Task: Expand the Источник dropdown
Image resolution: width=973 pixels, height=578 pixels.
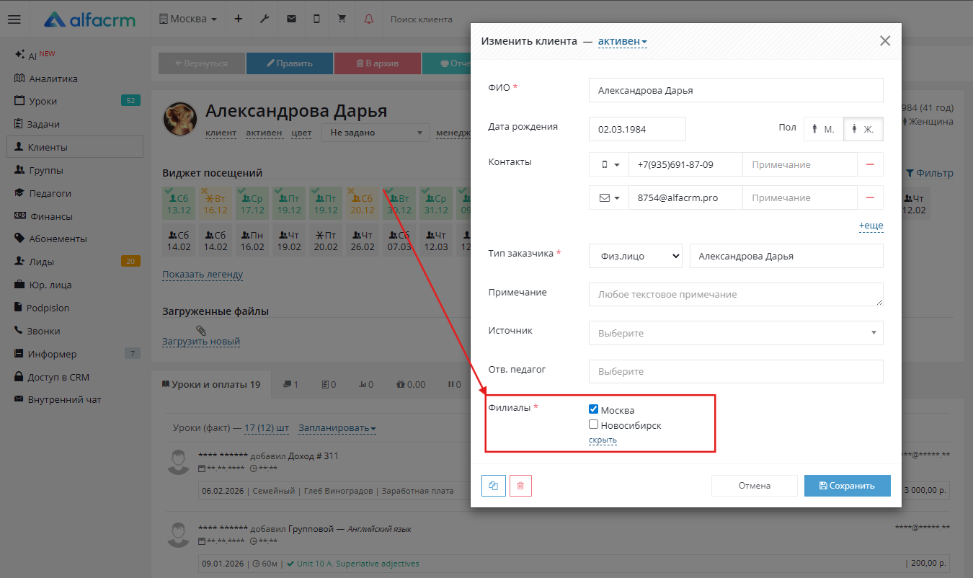Action: tap(735, 333)
